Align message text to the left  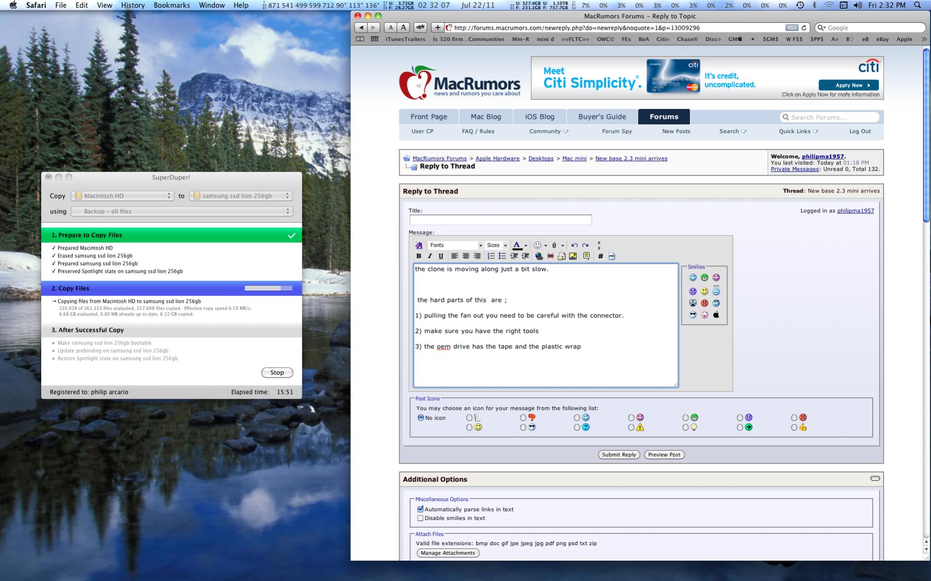(x=455, y=256)
